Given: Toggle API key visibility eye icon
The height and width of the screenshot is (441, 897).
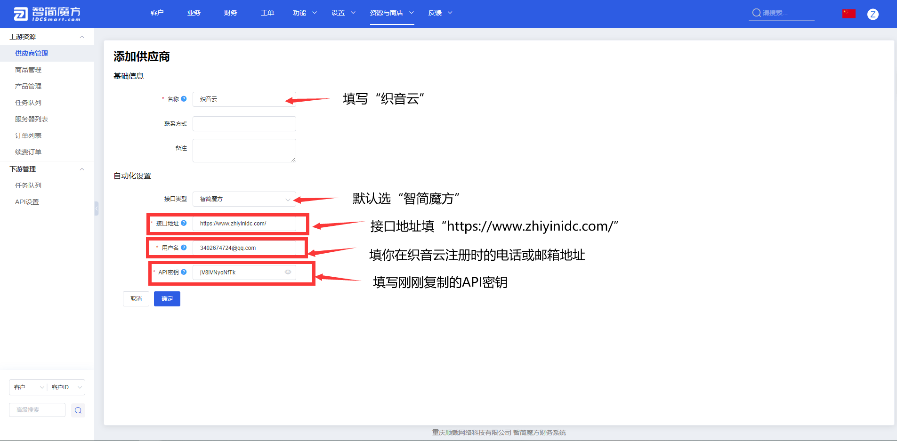Looking at the screenshot, I should tap(288, 272).
